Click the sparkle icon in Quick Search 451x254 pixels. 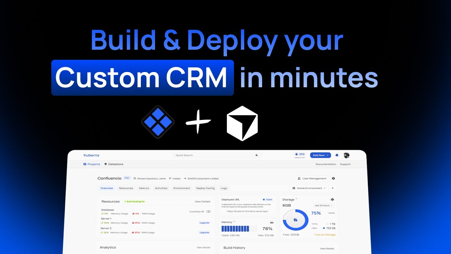click(257, 155)
